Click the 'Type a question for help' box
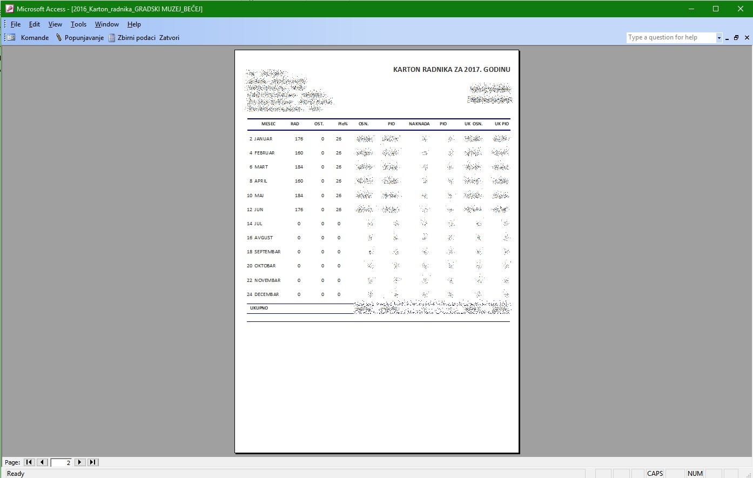753x478 pixels. [x=670, y=38]
